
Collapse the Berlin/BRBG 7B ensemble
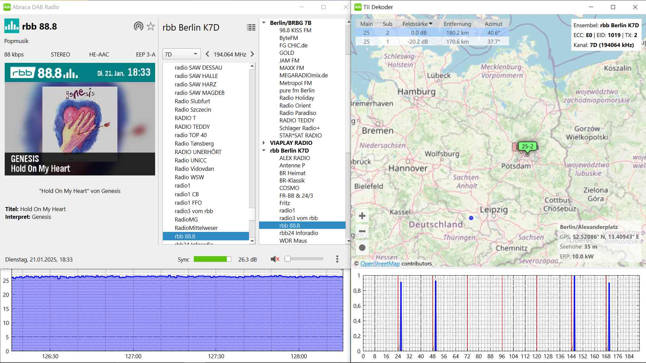[264, 23]
